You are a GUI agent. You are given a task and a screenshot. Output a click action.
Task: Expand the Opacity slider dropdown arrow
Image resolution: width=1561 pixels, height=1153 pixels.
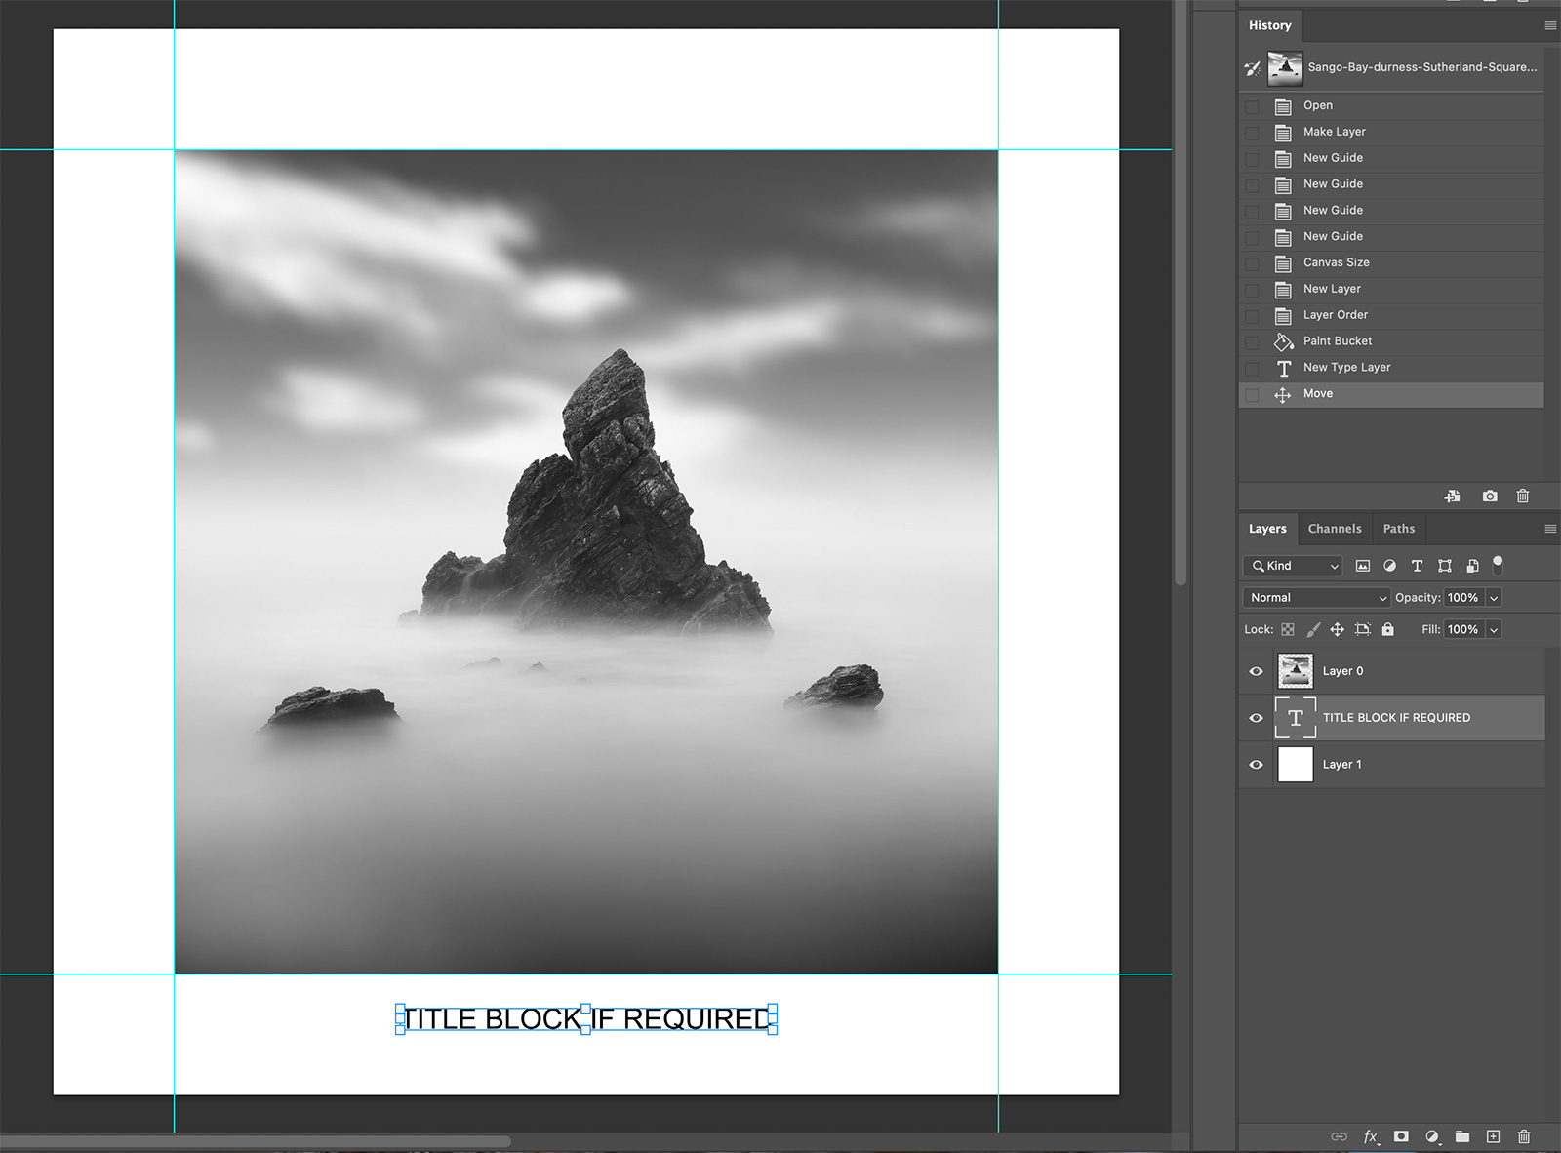point(1494,598)
